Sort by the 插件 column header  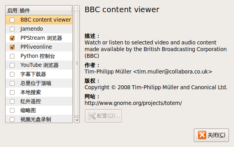click(x=45, y=11)
